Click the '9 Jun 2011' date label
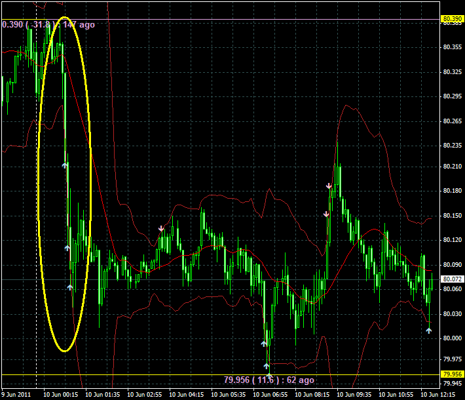 click(x=16, y=394)
